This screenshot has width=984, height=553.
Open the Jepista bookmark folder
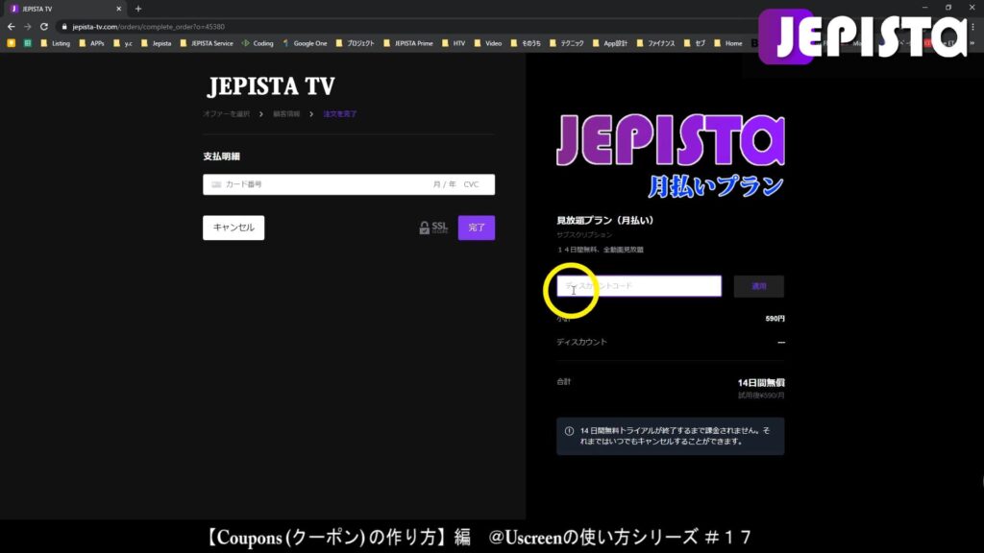pyautogui.click(x=157, y=43)
